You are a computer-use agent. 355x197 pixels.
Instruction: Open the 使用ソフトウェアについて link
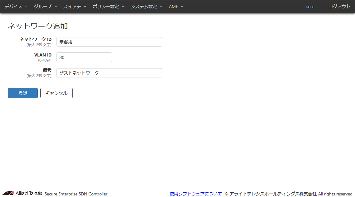[196, 194]
